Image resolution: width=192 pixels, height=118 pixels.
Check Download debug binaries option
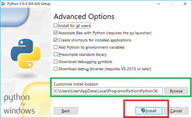point(55,69)
